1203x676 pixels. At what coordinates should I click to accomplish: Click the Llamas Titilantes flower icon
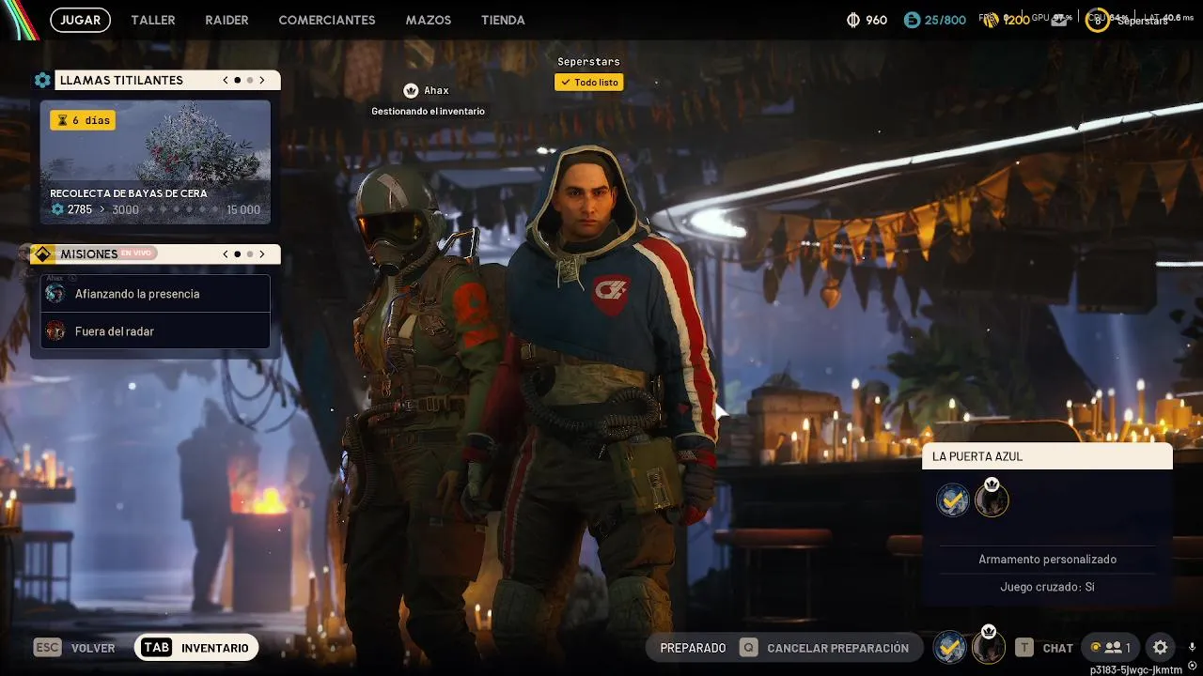(42, 81)
